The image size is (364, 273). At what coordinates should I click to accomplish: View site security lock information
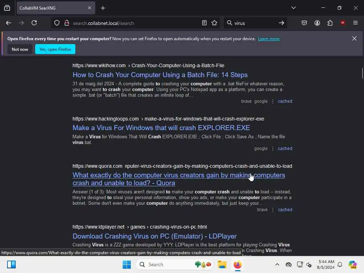[67, 23]
